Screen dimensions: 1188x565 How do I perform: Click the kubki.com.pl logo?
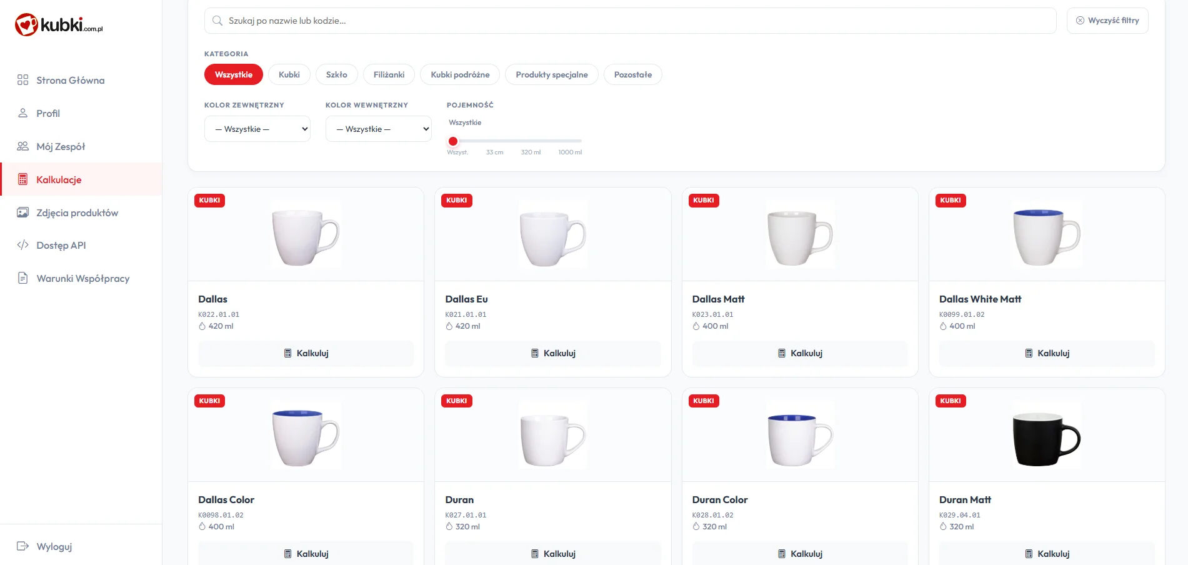pyautogui.click(x=59, y=25)
